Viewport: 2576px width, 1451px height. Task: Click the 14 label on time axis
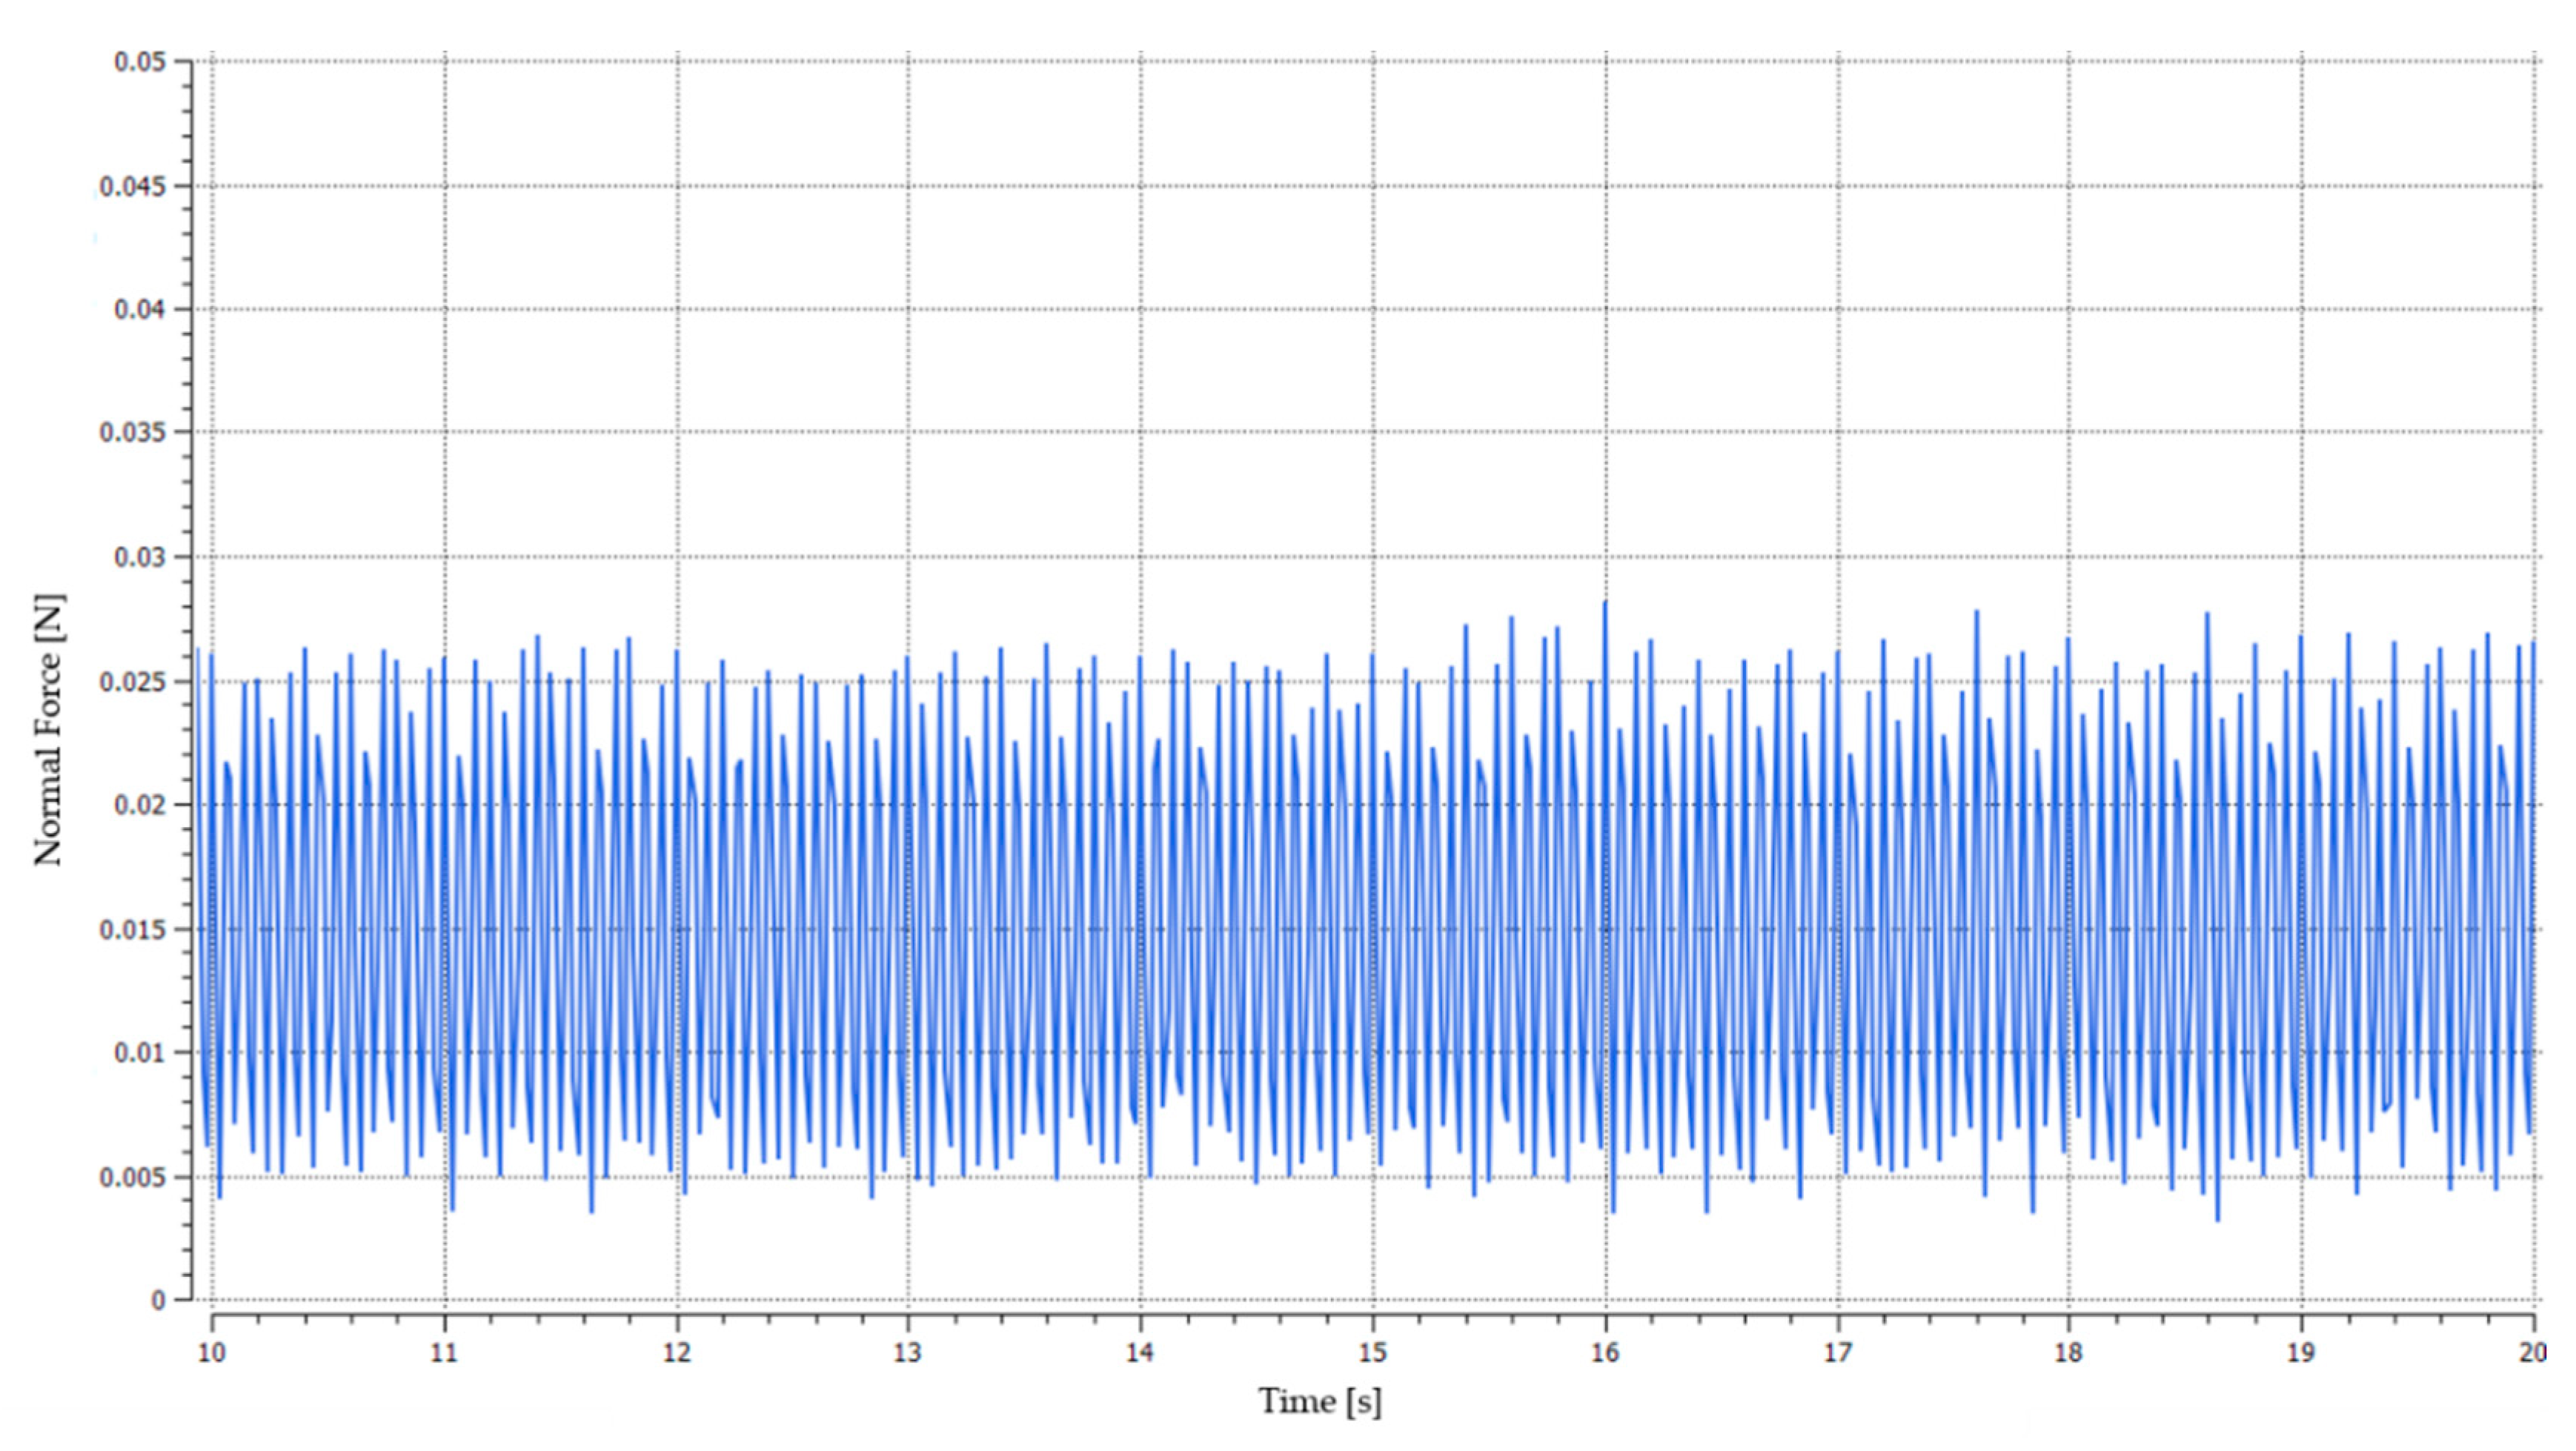coord(1140,1353)
